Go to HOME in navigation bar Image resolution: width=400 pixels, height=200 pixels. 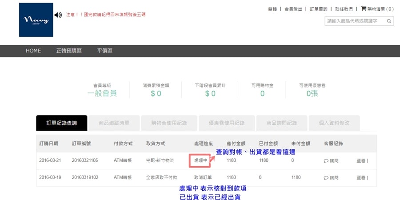[33, 51]
